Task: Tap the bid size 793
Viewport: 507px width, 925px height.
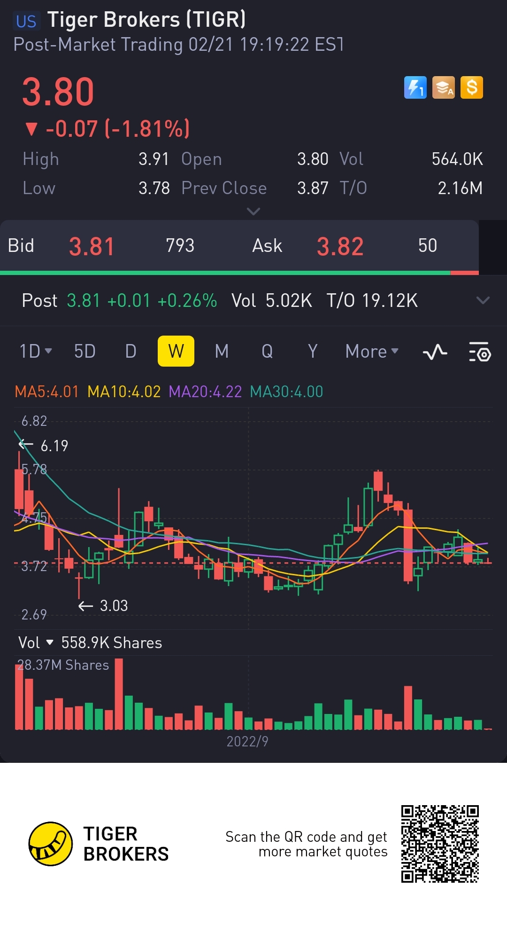Action: [180, 245]
